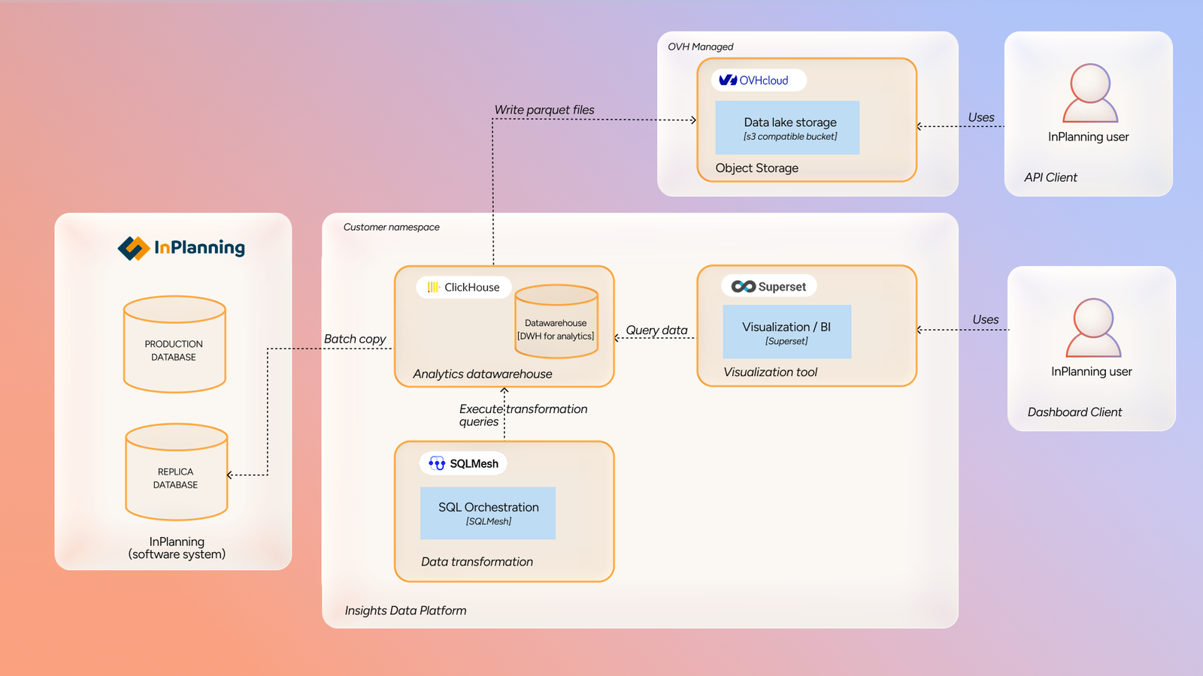Click the 'Customer namespace' label
This screenshot has height=676, width=1203.
(x=392, y=227)
